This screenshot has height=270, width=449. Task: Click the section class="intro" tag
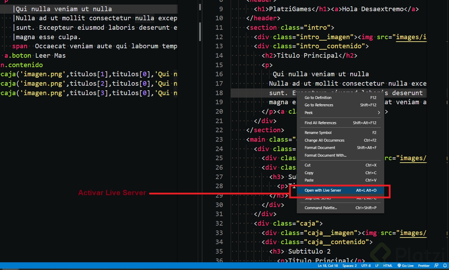(290, 28)
